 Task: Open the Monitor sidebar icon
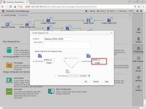(x=138, y=68)
